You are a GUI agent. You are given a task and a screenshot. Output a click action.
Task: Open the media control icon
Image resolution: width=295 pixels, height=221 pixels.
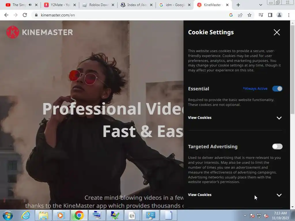click(261, 15)
